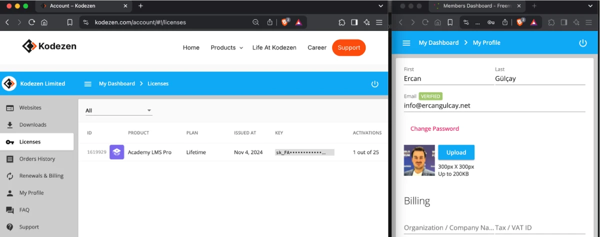Open Orders History in the sidebar
The height and width of the screenshot is (237, 600).
(x=37, y=159)
